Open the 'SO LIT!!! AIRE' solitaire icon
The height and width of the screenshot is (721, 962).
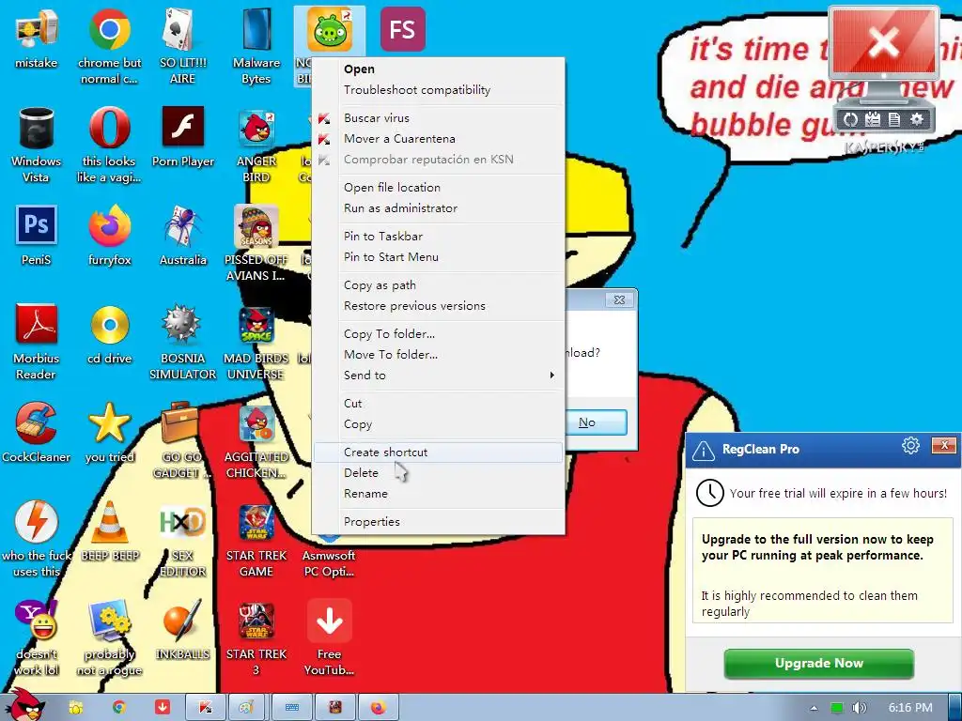point(182,47)
